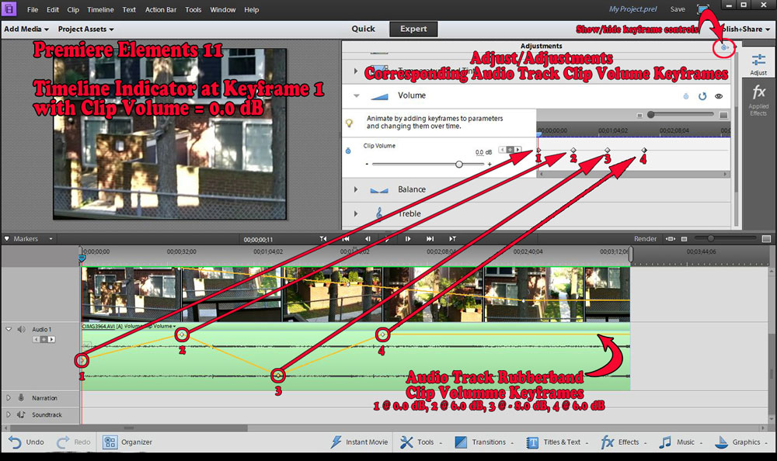Screen dimensions: 777x461
Task: Expand the Balance section
Action: [x=356, y=189]
